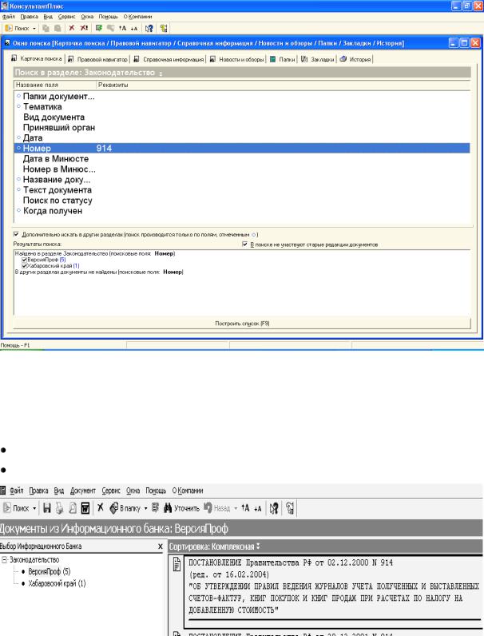Screen dimensions: 484x636
Task: Open the Поиск dropdown arrow in upper toolbar
Action: click(x=34, y=29)
